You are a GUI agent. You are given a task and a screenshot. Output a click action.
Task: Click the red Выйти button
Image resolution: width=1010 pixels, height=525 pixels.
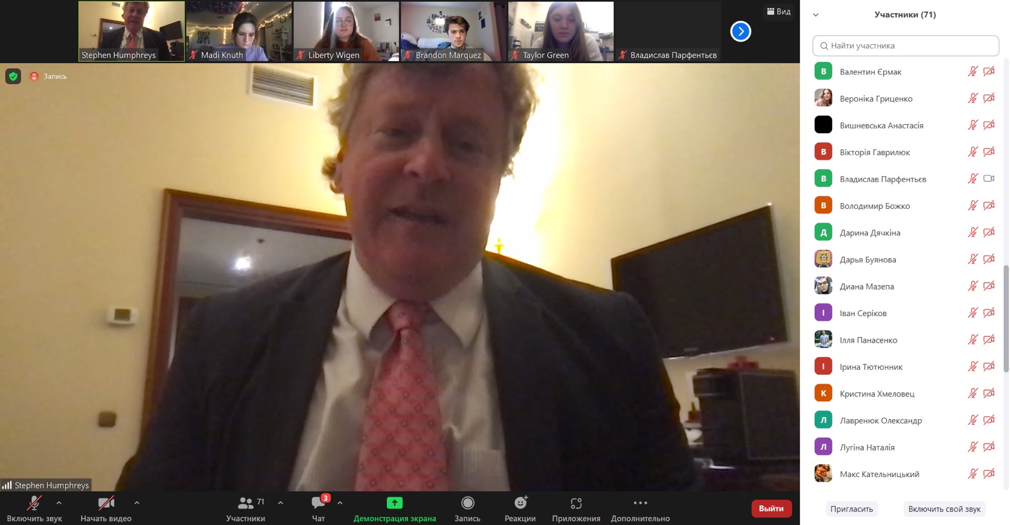tap(771, 509)
